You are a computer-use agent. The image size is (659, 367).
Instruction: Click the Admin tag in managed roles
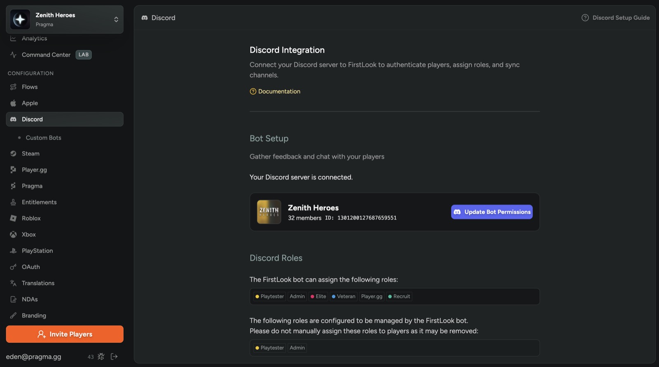[x=297, y=348]
